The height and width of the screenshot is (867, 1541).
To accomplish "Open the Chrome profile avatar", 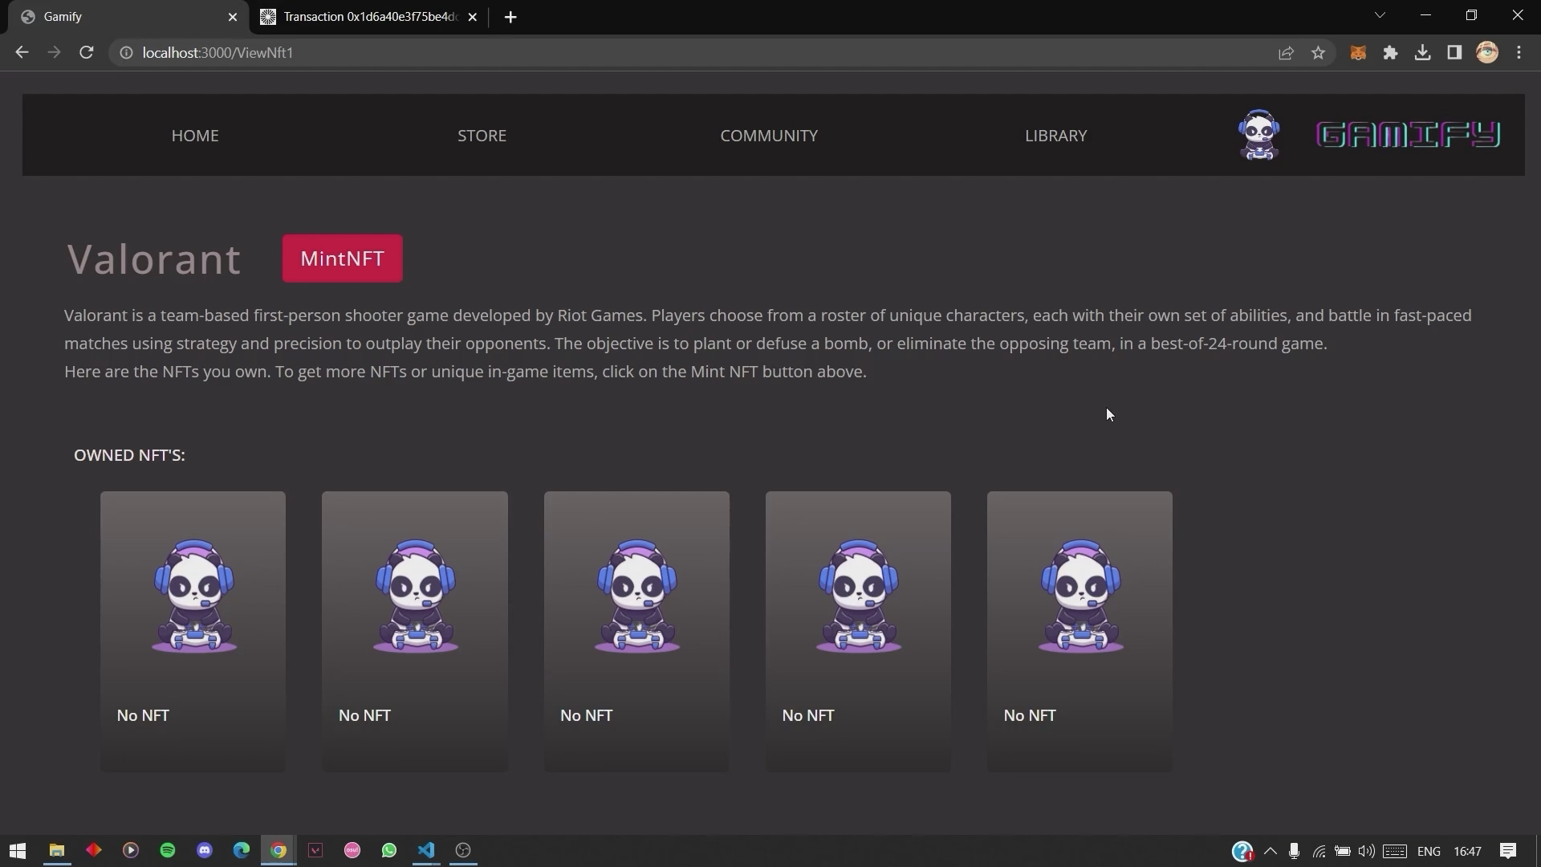I will (1487, 53).
